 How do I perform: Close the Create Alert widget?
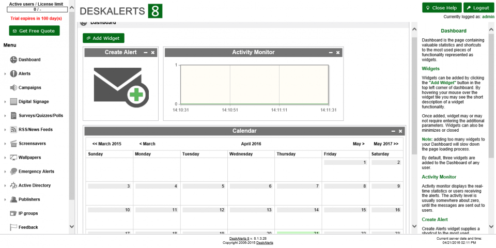click(x=153, y=53)
